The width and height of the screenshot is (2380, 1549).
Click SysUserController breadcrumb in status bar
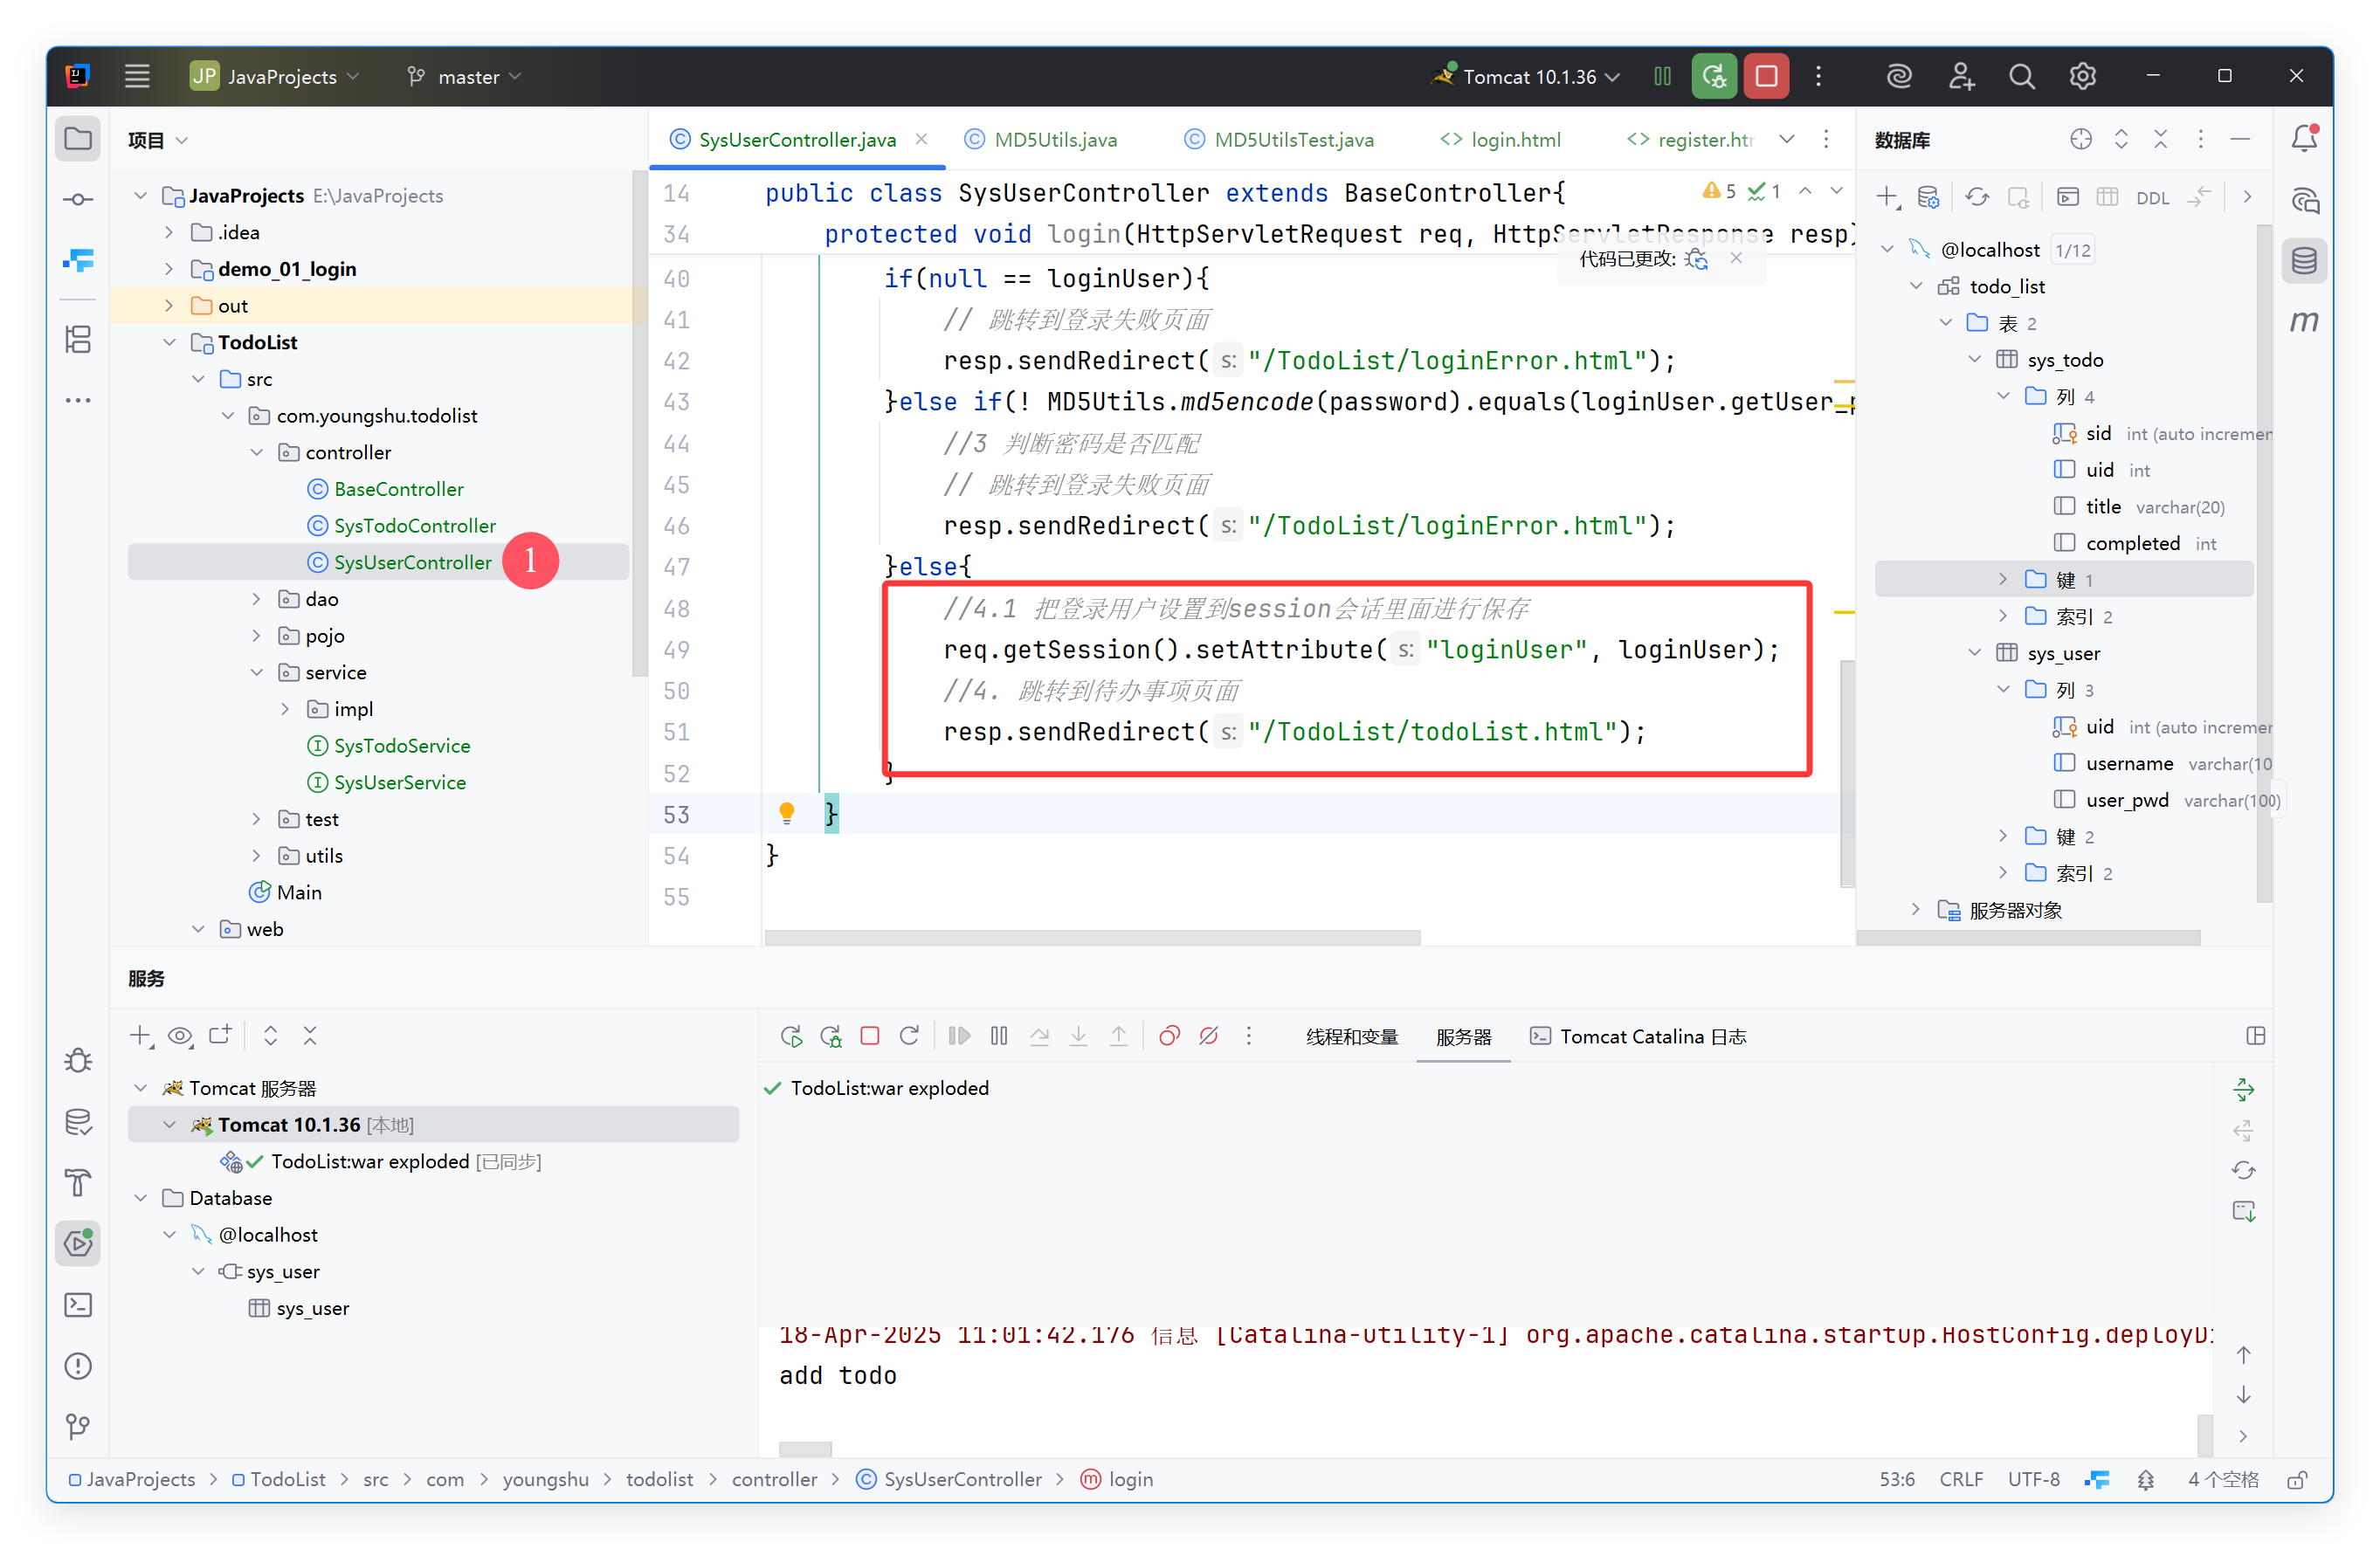[949, 1479]
